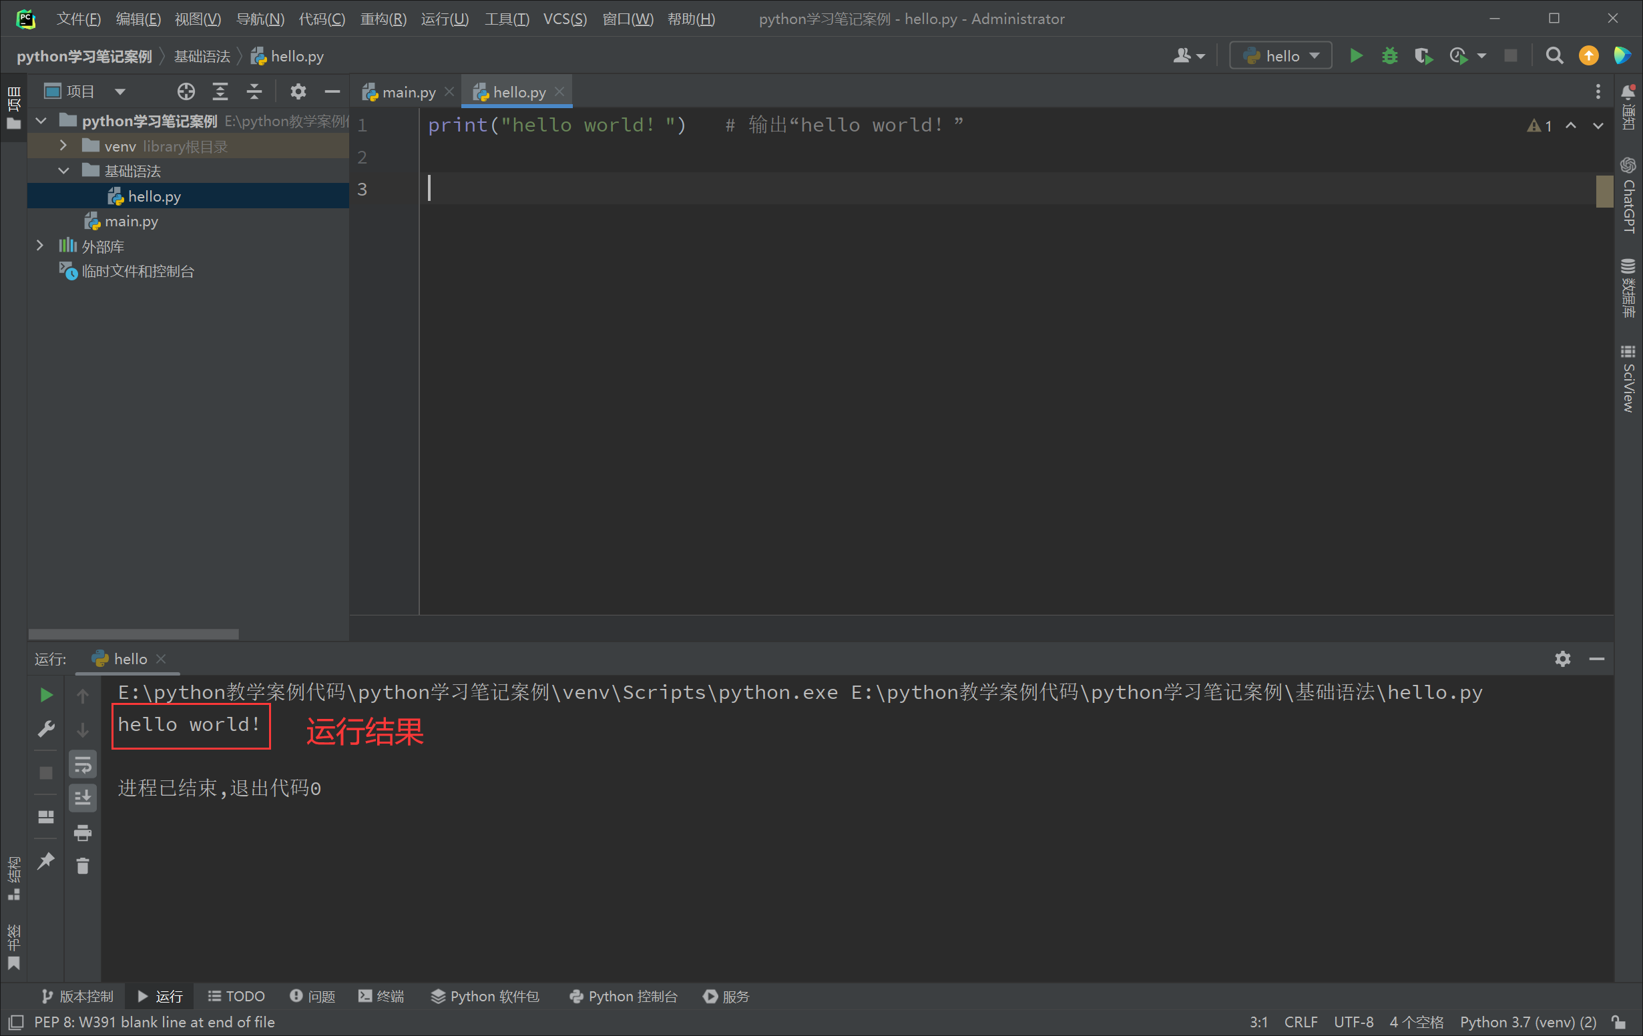Switch to the main.py editor tab

[408, 92]
